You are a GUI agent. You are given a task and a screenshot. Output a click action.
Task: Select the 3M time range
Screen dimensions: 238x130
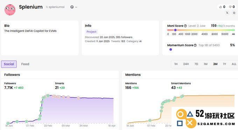click(215, 64)
